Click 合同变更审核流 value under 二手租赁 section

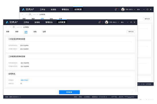click(25, 63)
